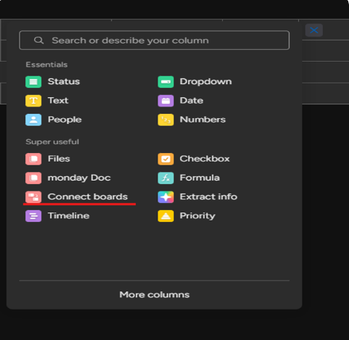Viewport: 349px width, 340px height.
Task: Click the search magnifier icon
Action: (x=38, y=41)
